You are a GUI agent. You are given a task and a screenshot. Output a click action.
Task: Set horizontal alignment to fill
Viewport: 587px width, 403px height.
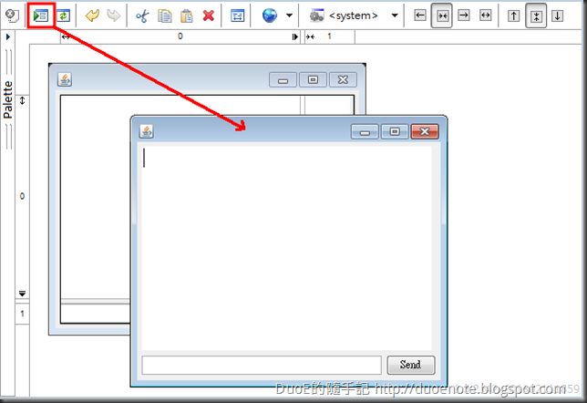[x=486, y=15]
